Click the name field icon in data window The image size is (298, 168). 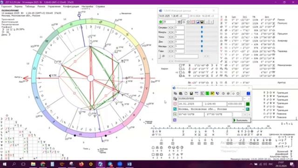pyautogui.click(x=175, y=98)
